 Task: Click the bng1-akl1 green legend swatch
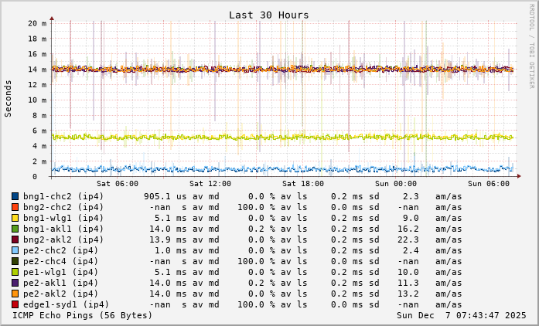click(x=15, y=229)
